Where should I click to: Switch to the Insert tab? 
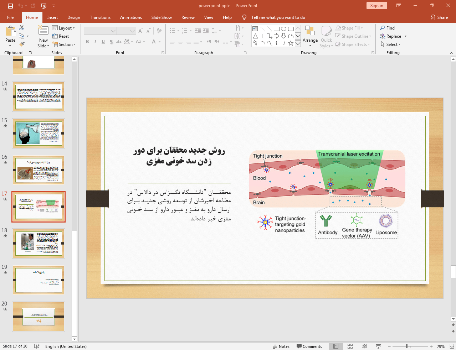click(x=52, y=17)
